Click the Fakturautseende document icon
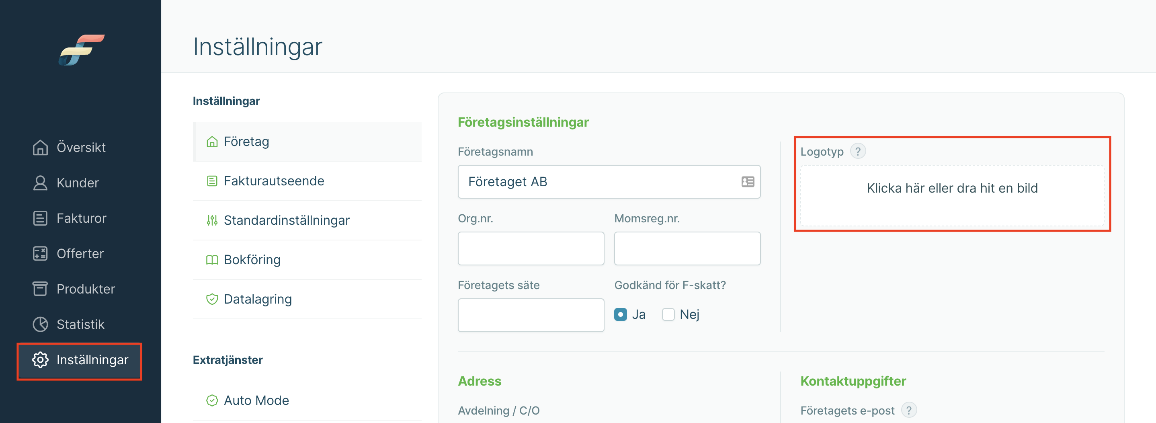 point(212,181)
